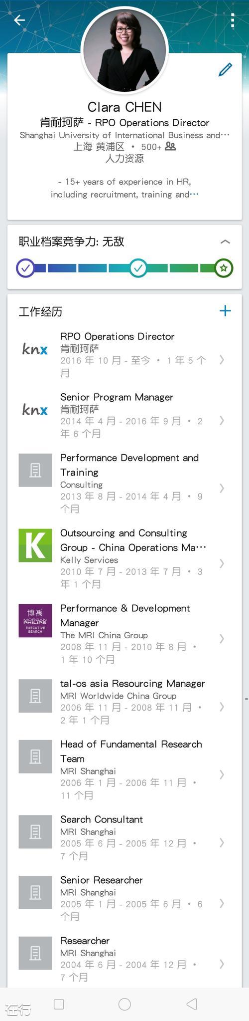Tap the Android home circle button
The image size is (249, 1021).
tap(124, 1004)
